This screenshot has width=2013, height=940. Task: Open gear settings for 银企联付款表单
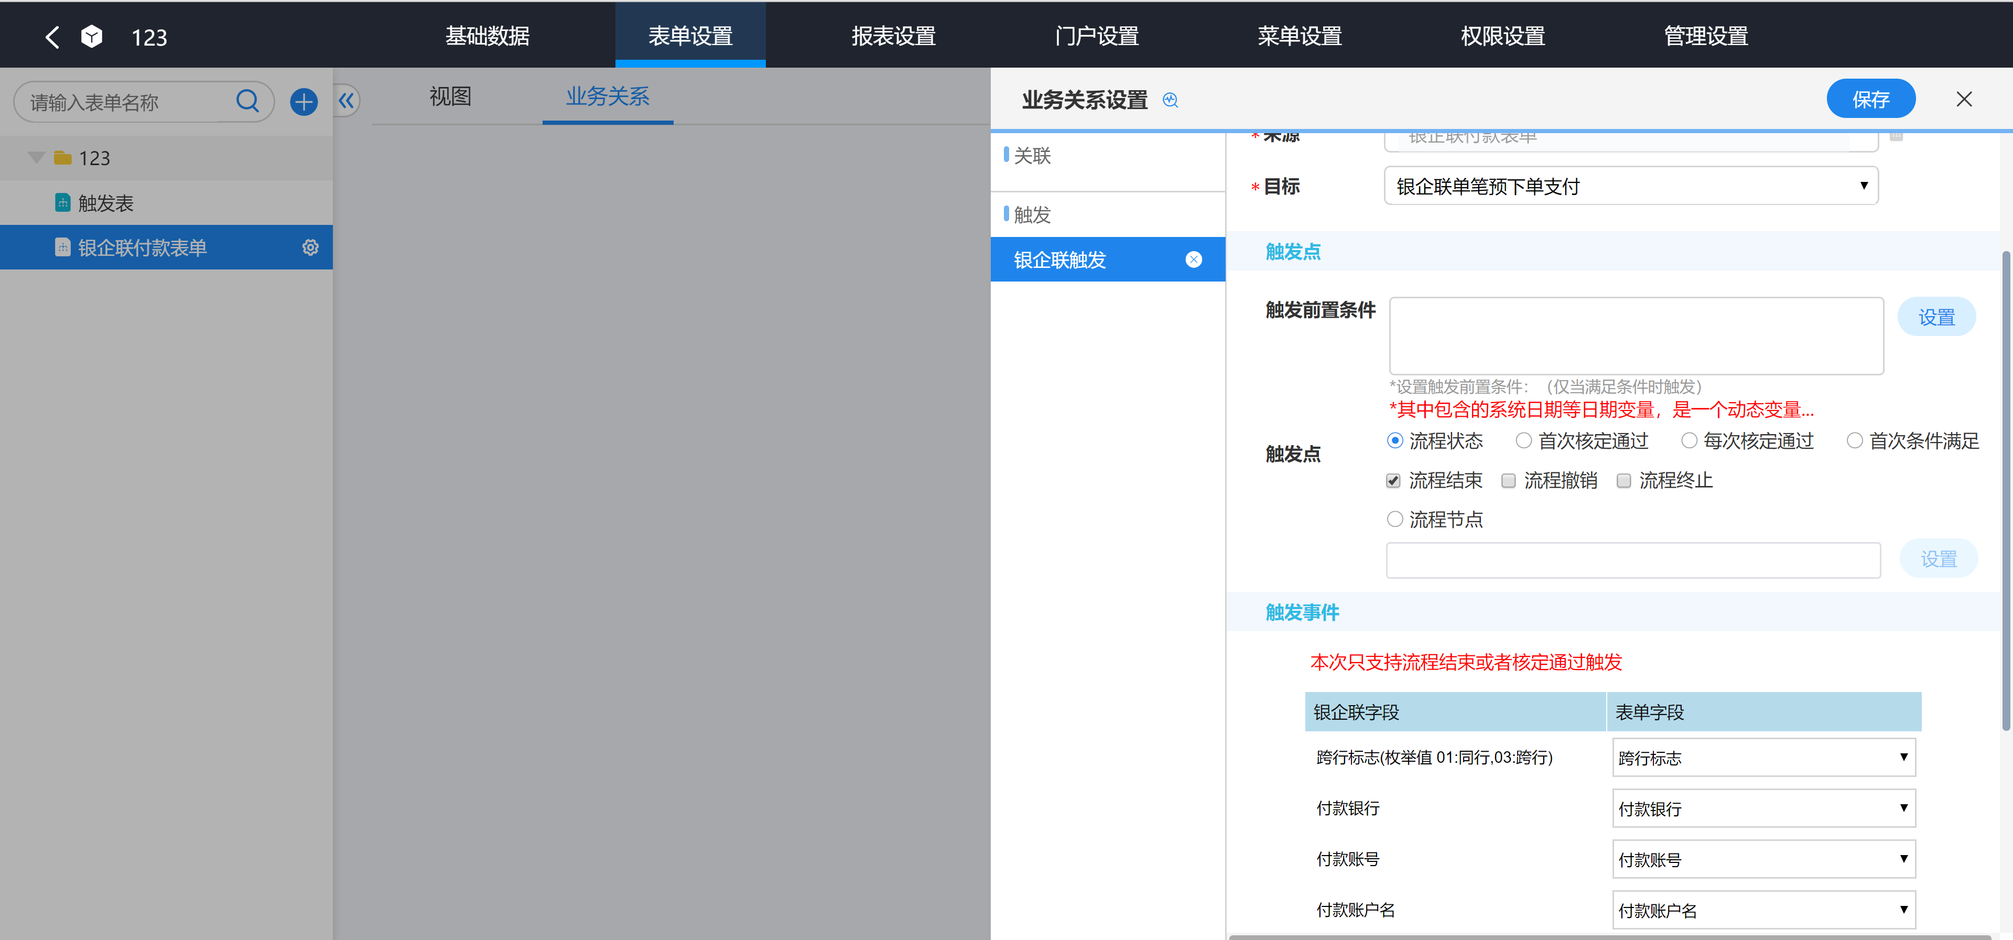(310, 247)
